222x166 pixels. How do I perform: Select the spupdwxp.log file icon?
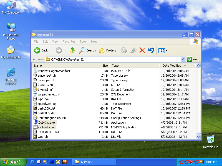pos(35,103)
